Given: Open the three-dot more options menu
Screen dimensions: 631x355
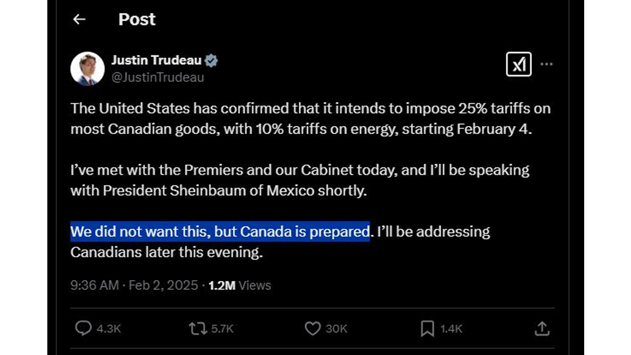Looking at the screenshot, I should [546, 64].
